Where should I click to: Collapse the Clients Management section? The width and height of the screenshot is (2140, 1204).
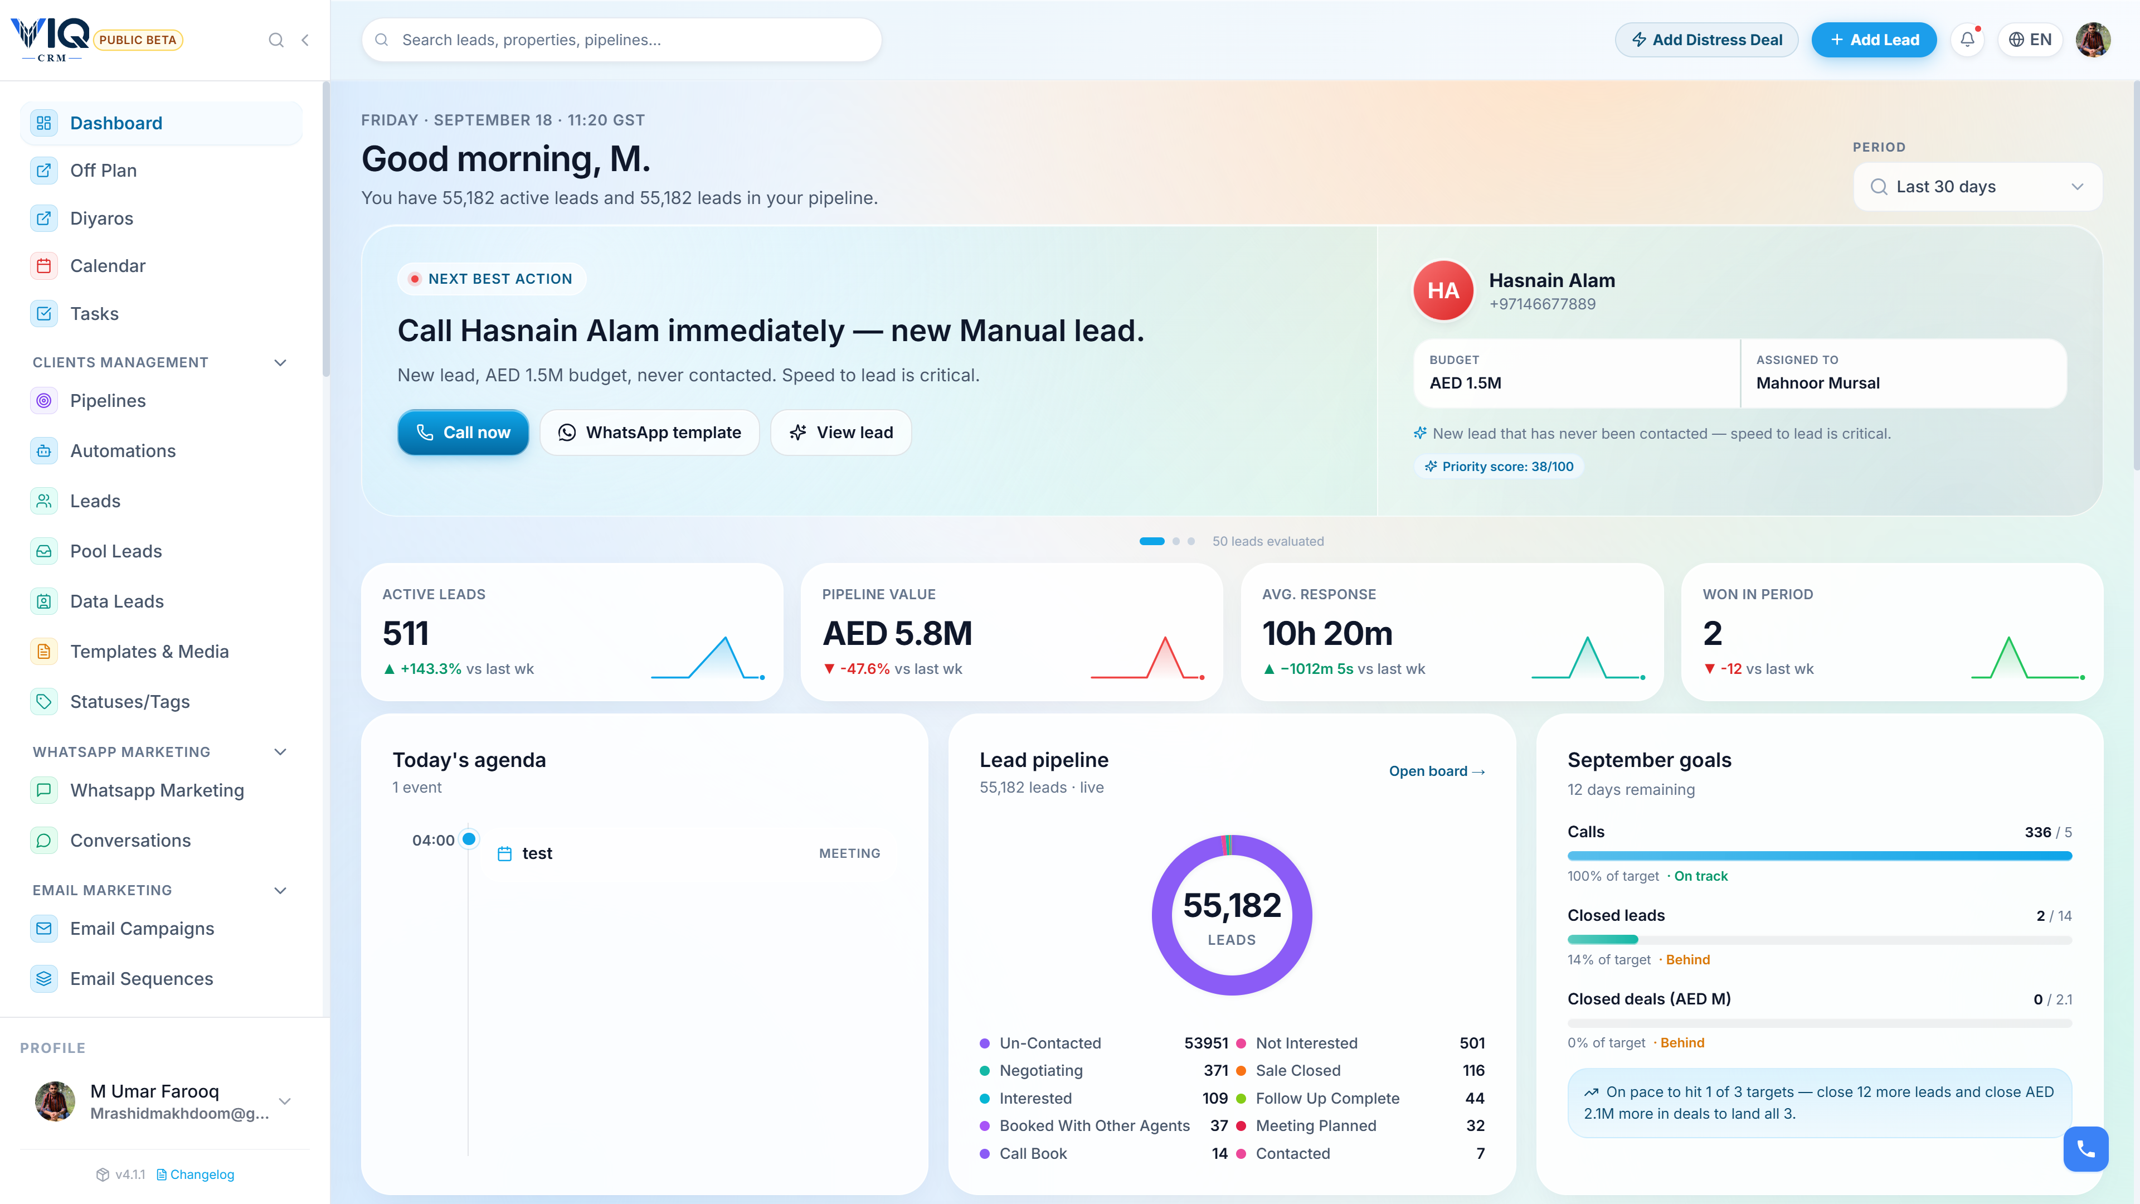point(280,362)
